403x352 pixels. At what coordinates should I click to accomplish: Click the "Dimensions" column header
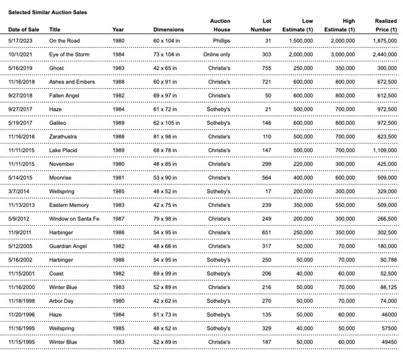point(169,30)
